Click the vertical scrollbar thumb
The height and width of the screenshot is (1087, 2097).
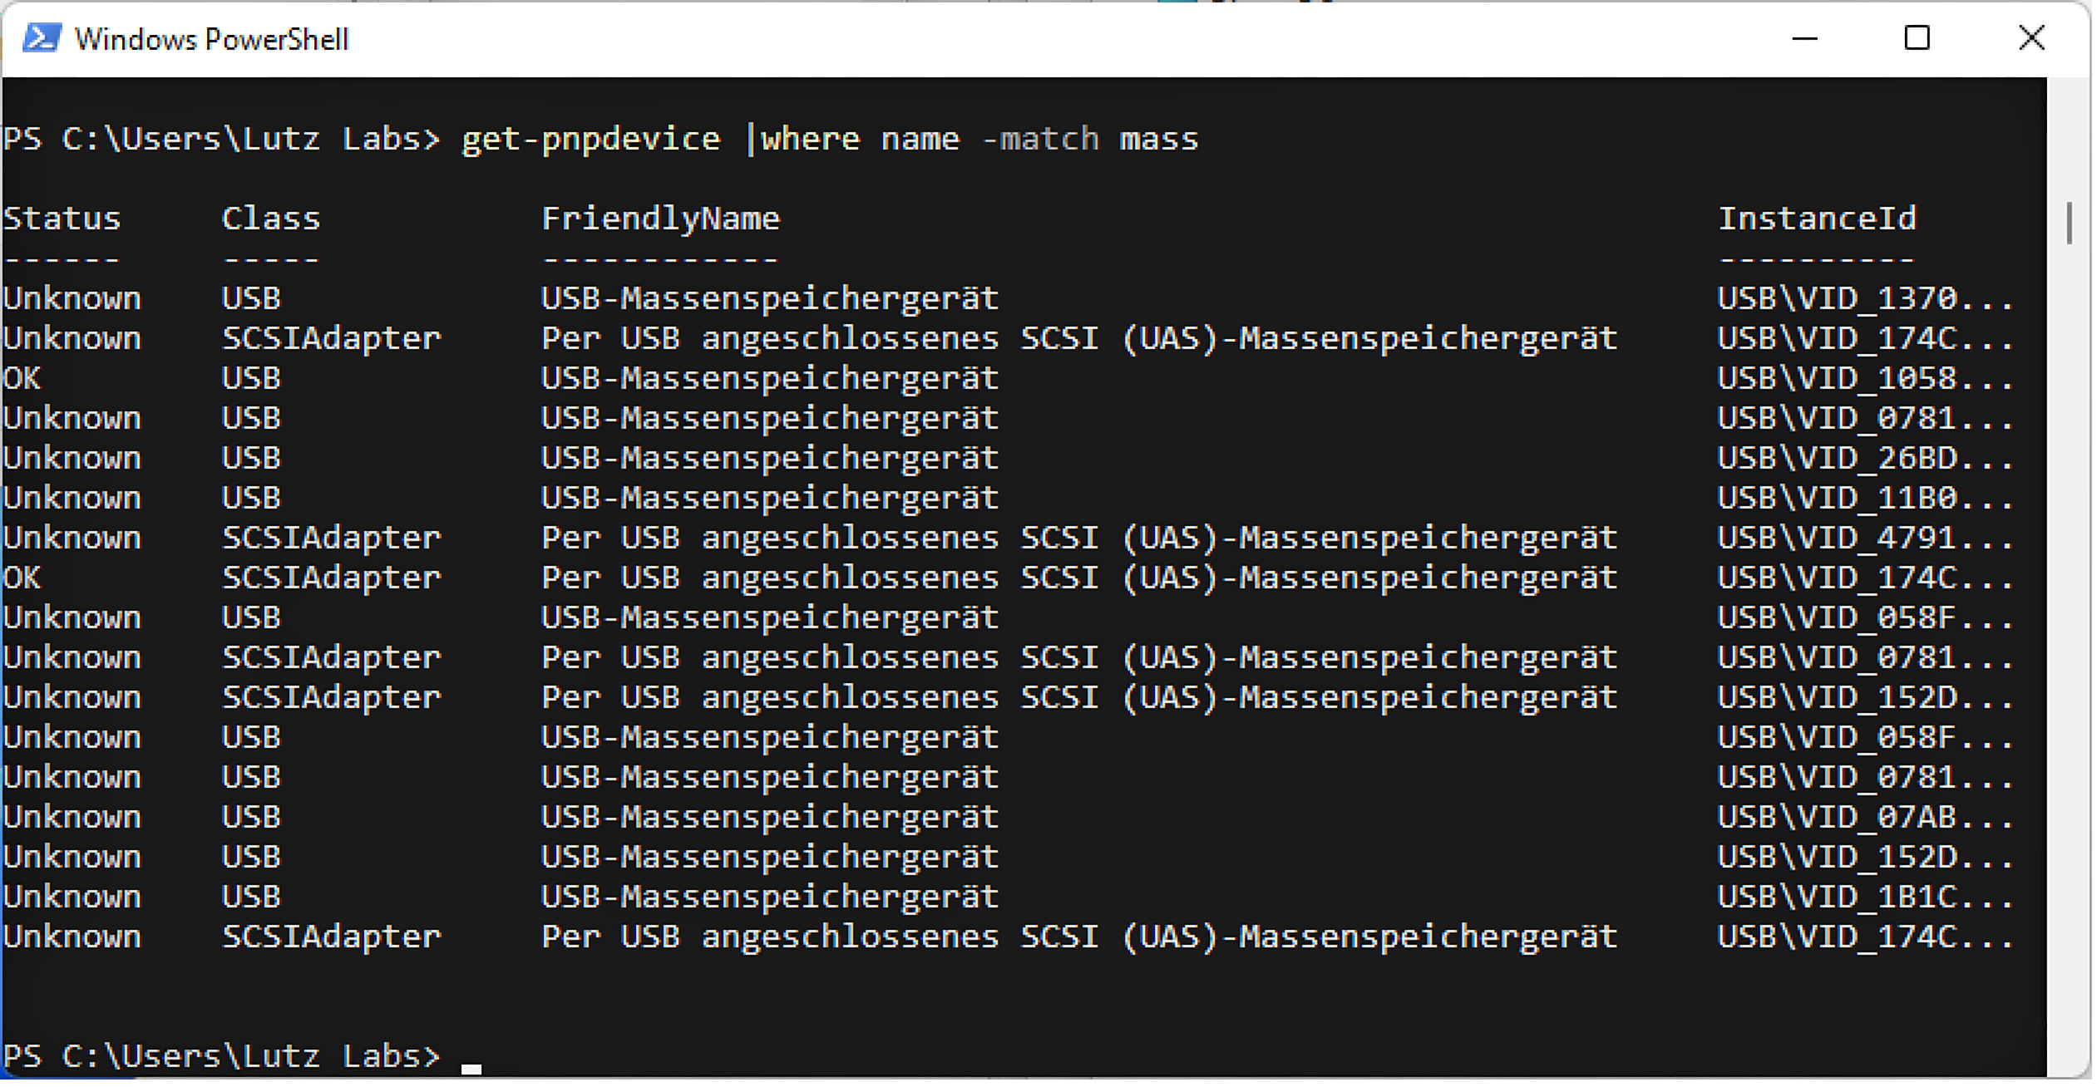[x=2069, y=223]
